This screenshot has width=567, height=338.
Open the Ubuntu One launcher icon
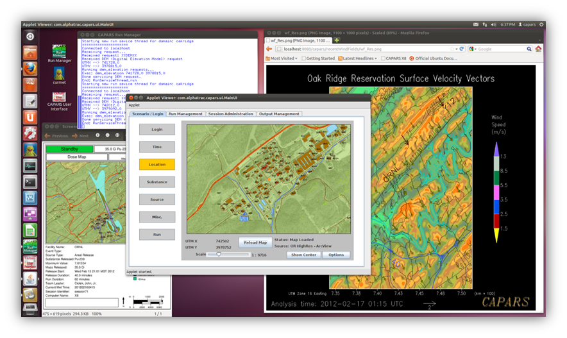pyautogui.click(x=30, y=117)
